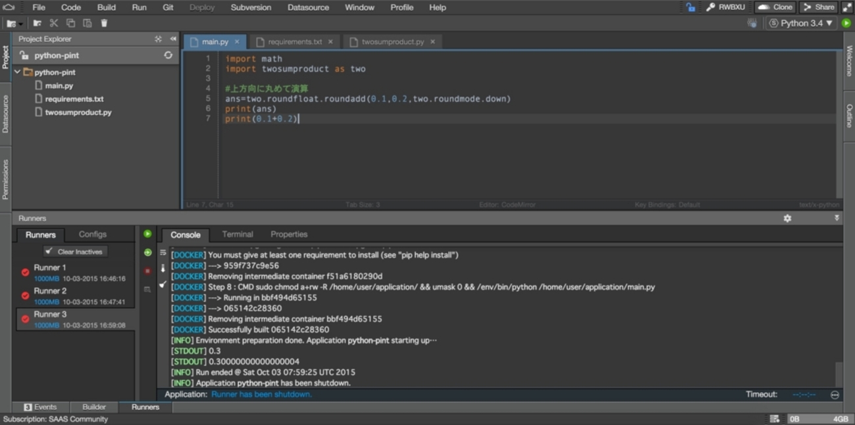Switch to the Terminal tab

[237, 235]
